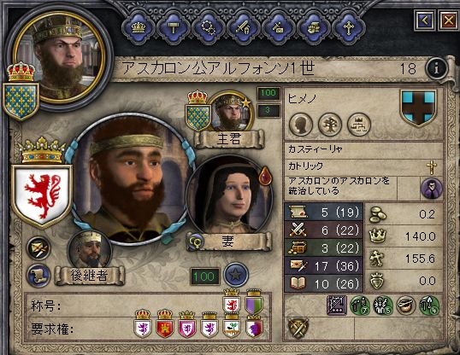Open the council tab with chain icon

coord(209,28)
